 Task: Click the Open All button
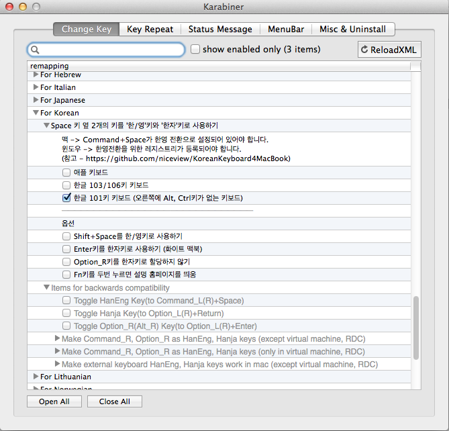[x=54, y=401]
